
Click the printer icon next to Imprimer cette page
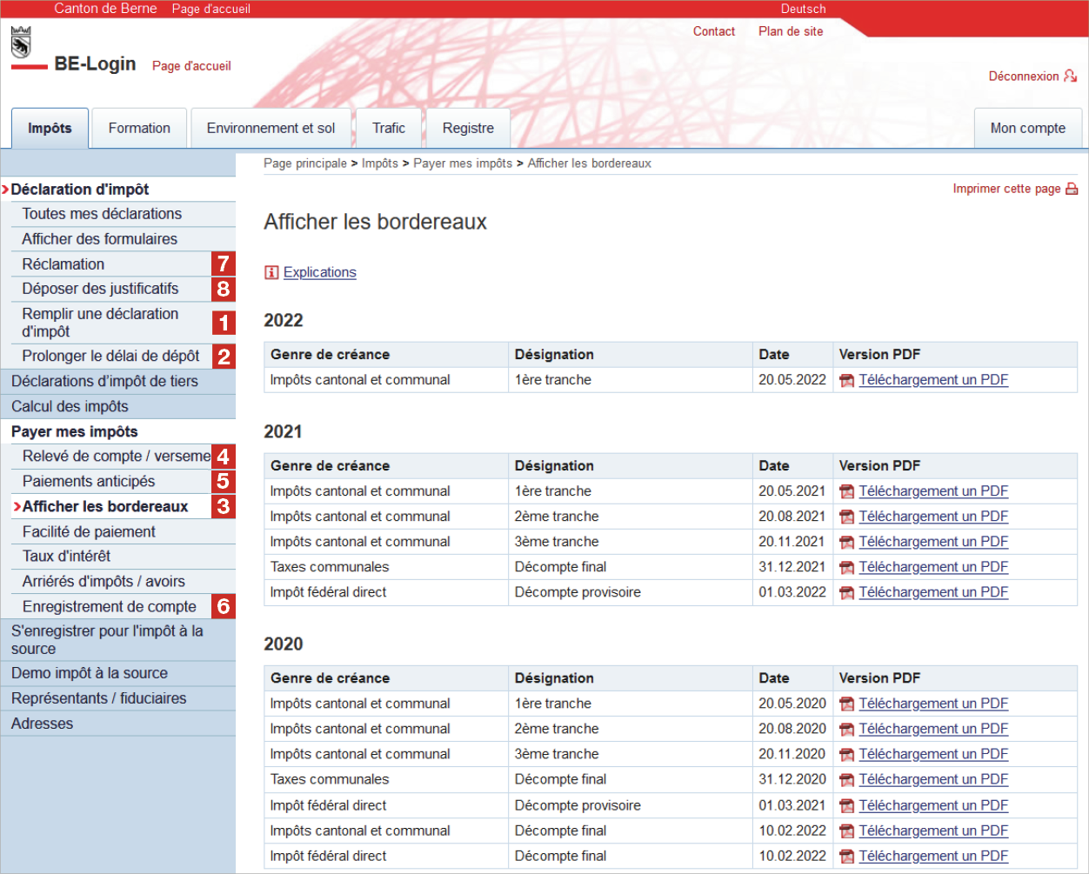point(1073,188)
